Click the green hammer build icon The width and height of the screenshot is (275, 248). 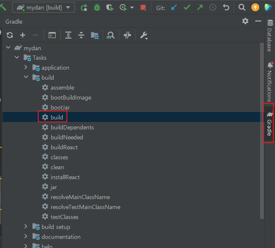(x=3, y=7)
